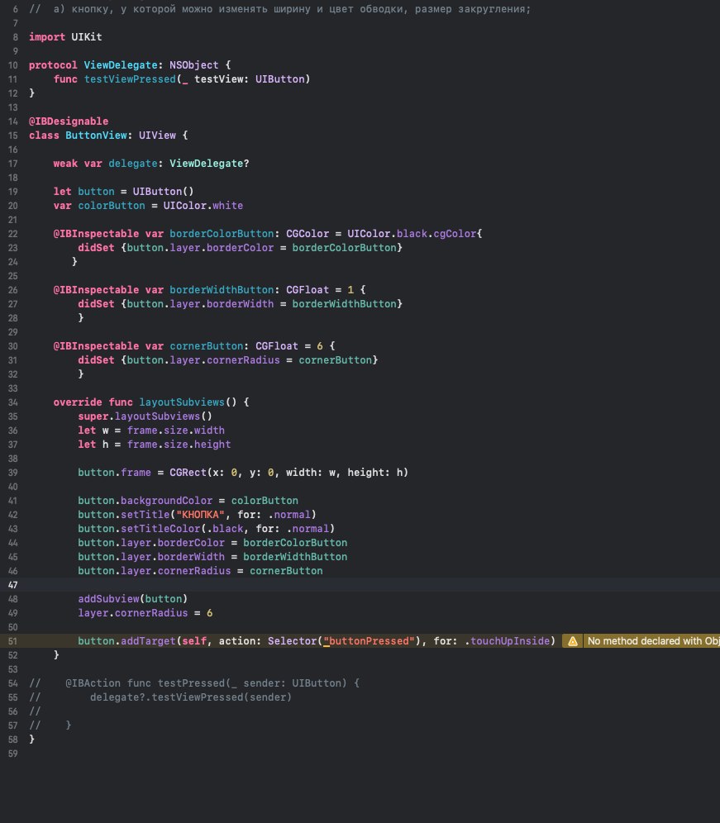Click "borderWidthButton" declaration on line 26
This screenshot has width=720, height=823.
tap(221, 290)
